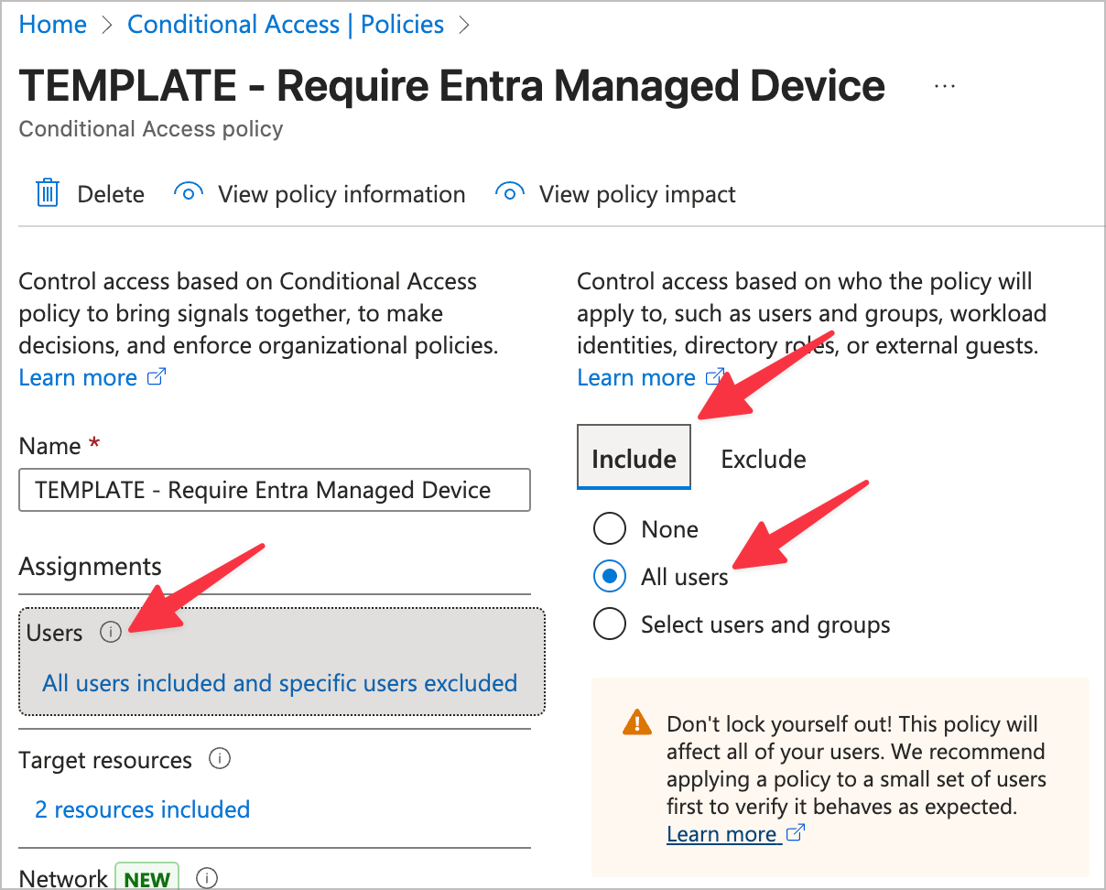Click the warning triangle icon in banner
The image size is (1106, 890).
(x=636, y=725)
